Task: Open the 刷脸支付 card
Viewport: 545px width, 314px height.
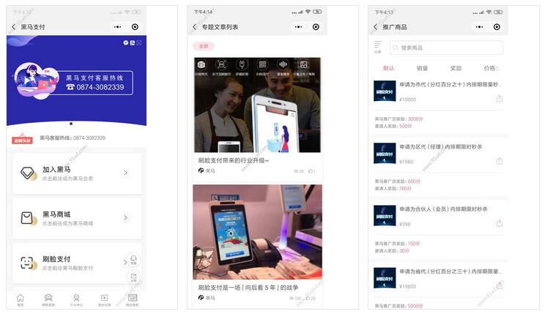Action: pos(77,263)
